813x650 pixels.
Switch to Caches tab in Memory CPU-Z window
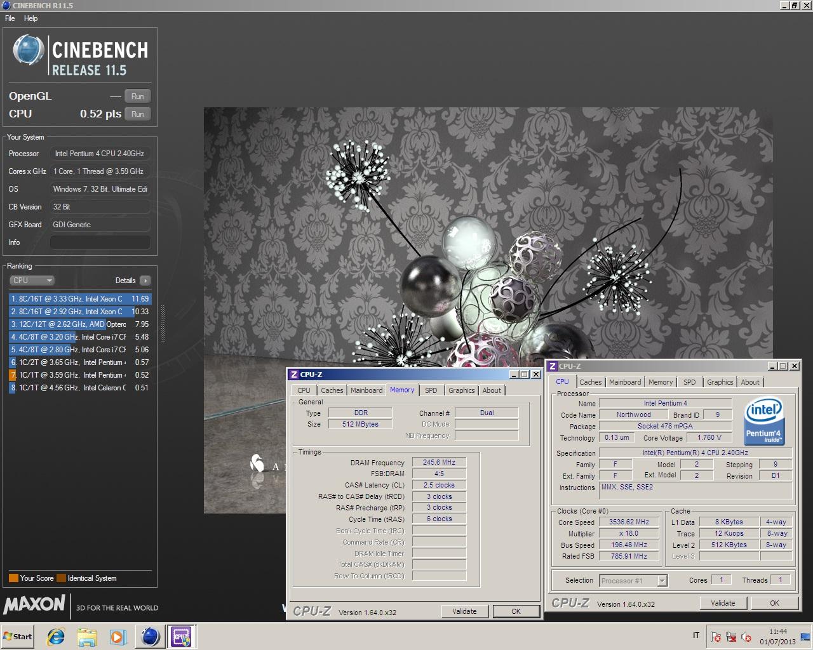tap(332, 390)
